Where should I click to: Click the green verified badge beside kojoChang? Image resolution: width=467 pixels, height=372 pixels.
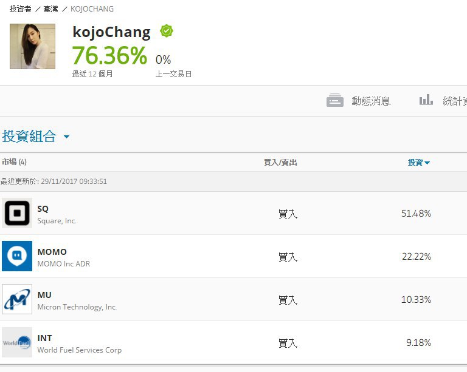(x=167, y=31)
